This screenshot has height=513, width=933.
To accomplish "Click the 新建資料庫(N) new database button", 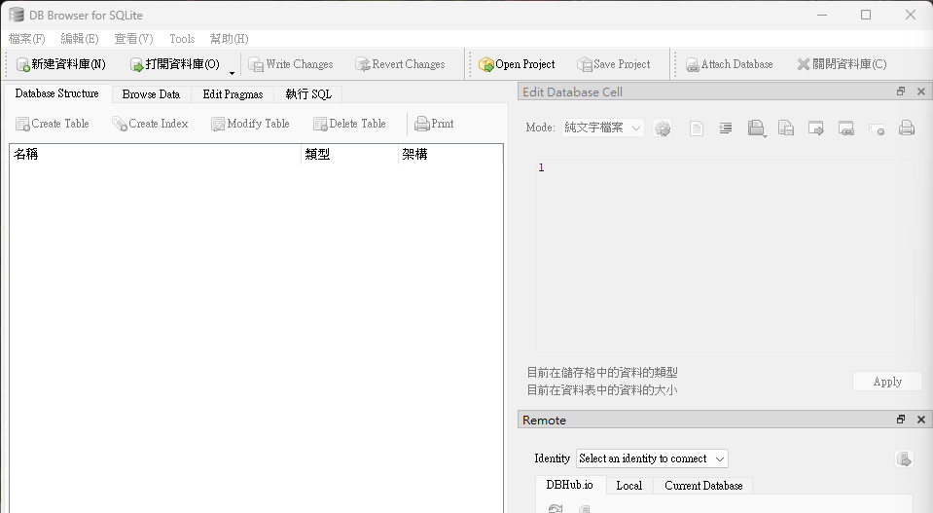I will [60, 64].
